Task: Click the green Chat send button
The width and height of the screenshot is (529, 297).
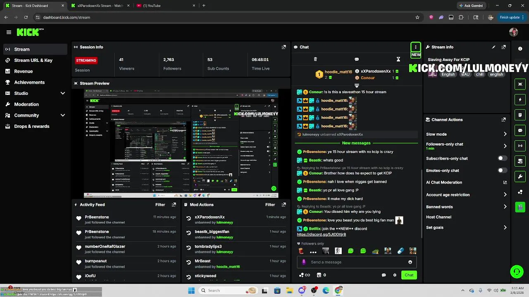Action: point(409,275)
